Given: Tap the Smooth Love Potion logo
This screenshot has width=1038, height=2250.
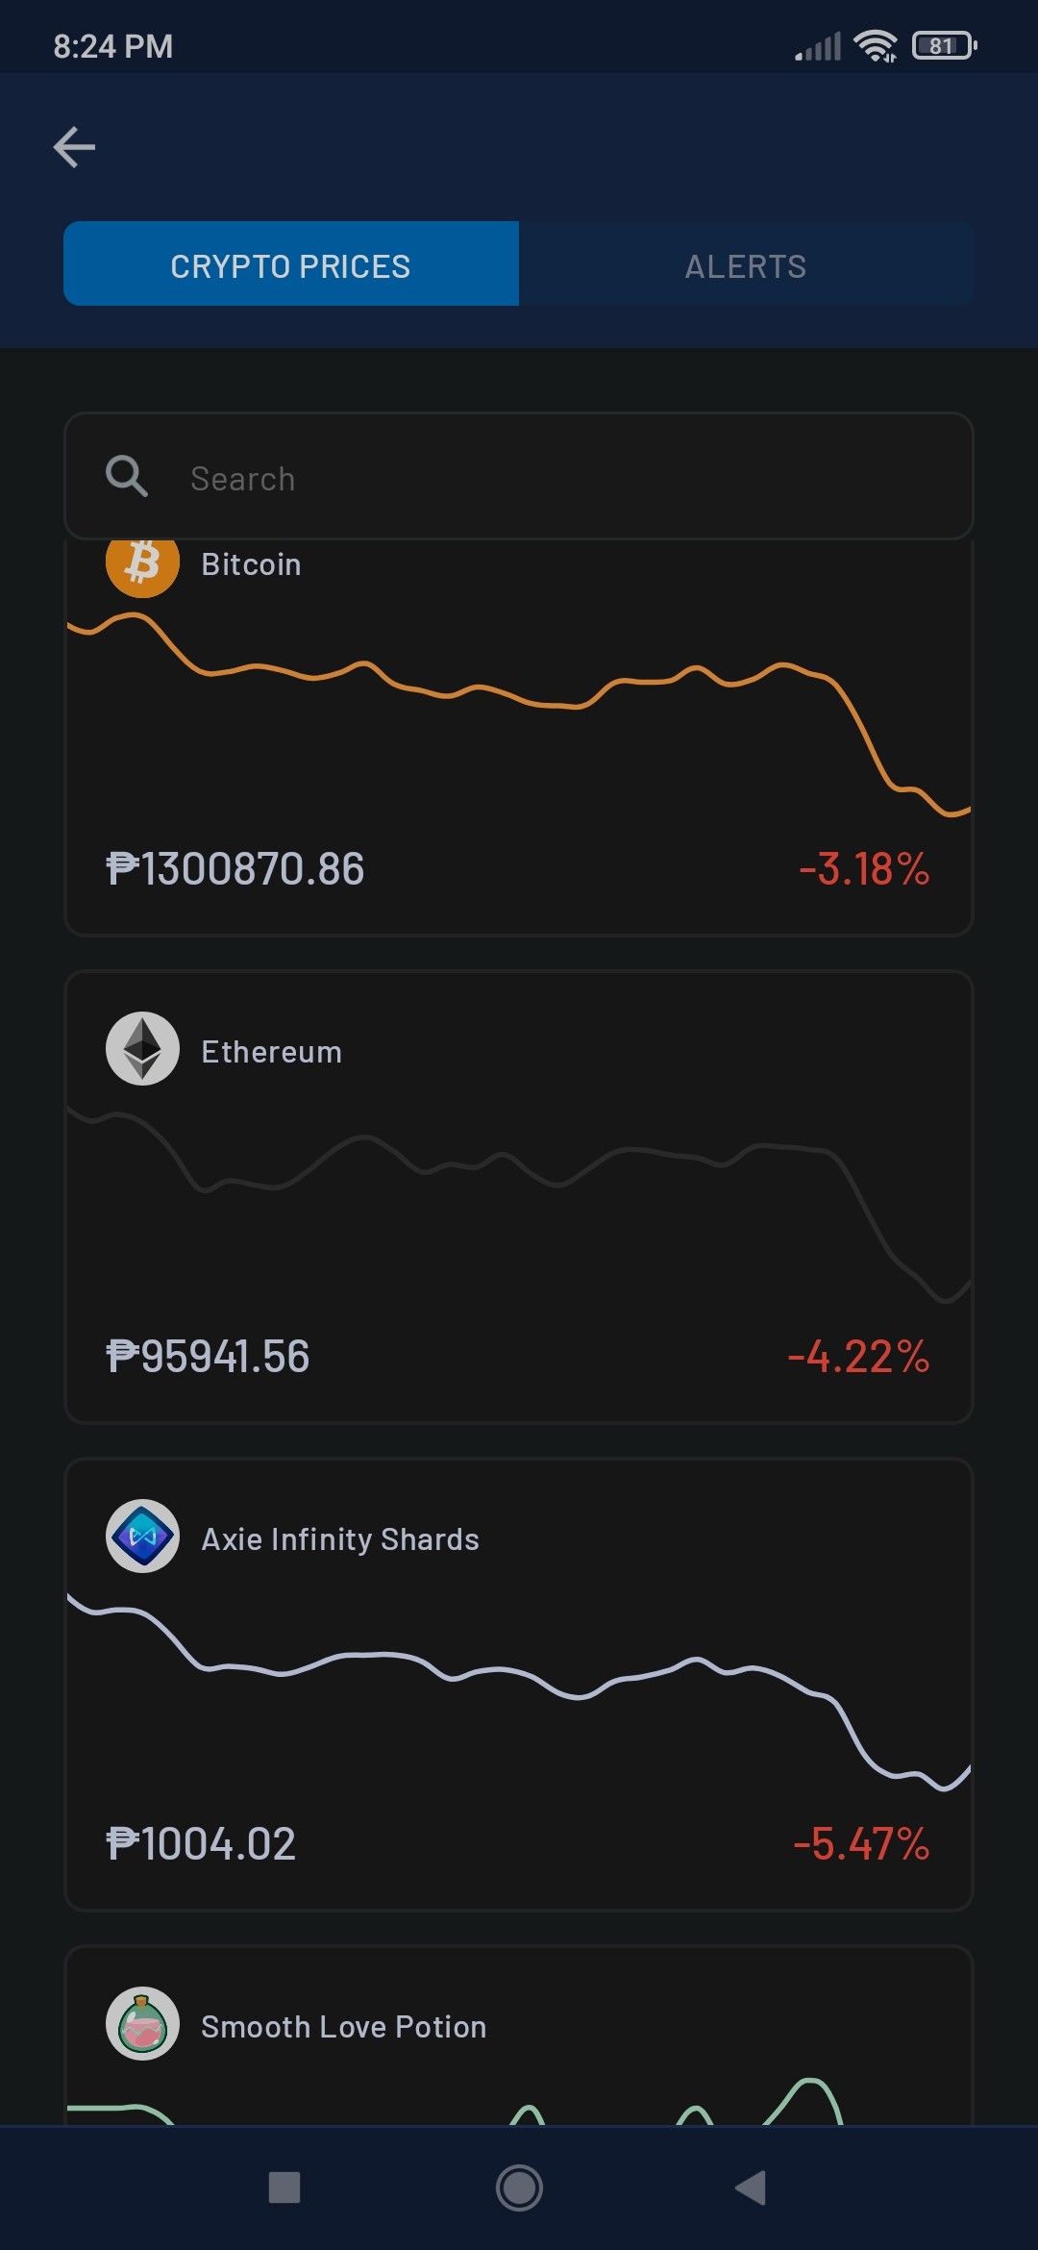Looking at the screenshot, I should (x=142, y=2024).
